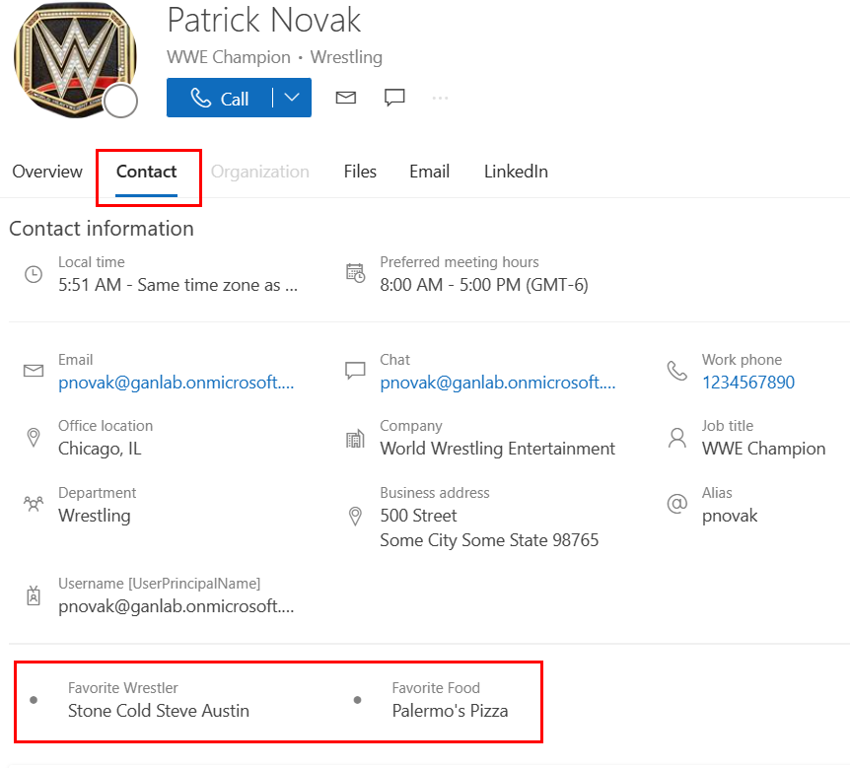Click the Chat pnovak address link
The height and width of the screenshot is (768, 850).
pyautogui.click(x=497, y=383)
